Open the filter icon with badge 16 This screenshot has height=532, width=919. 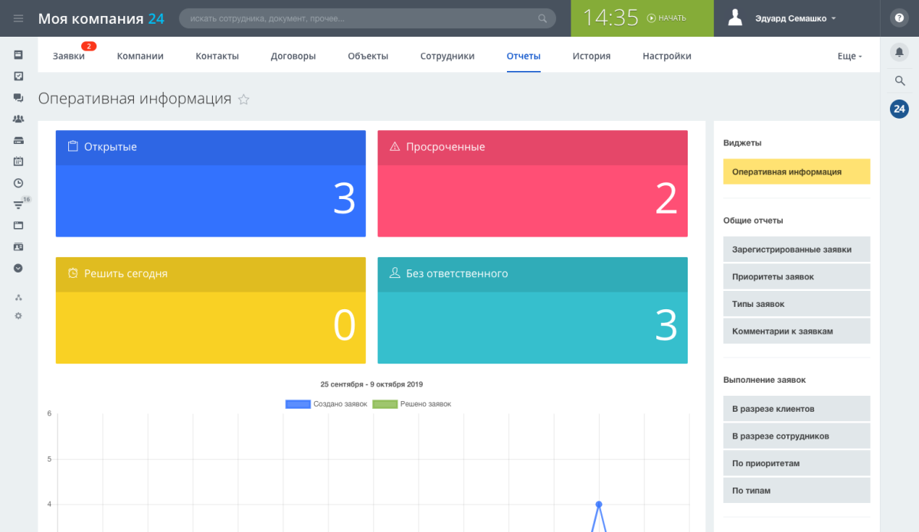(18, 204)
